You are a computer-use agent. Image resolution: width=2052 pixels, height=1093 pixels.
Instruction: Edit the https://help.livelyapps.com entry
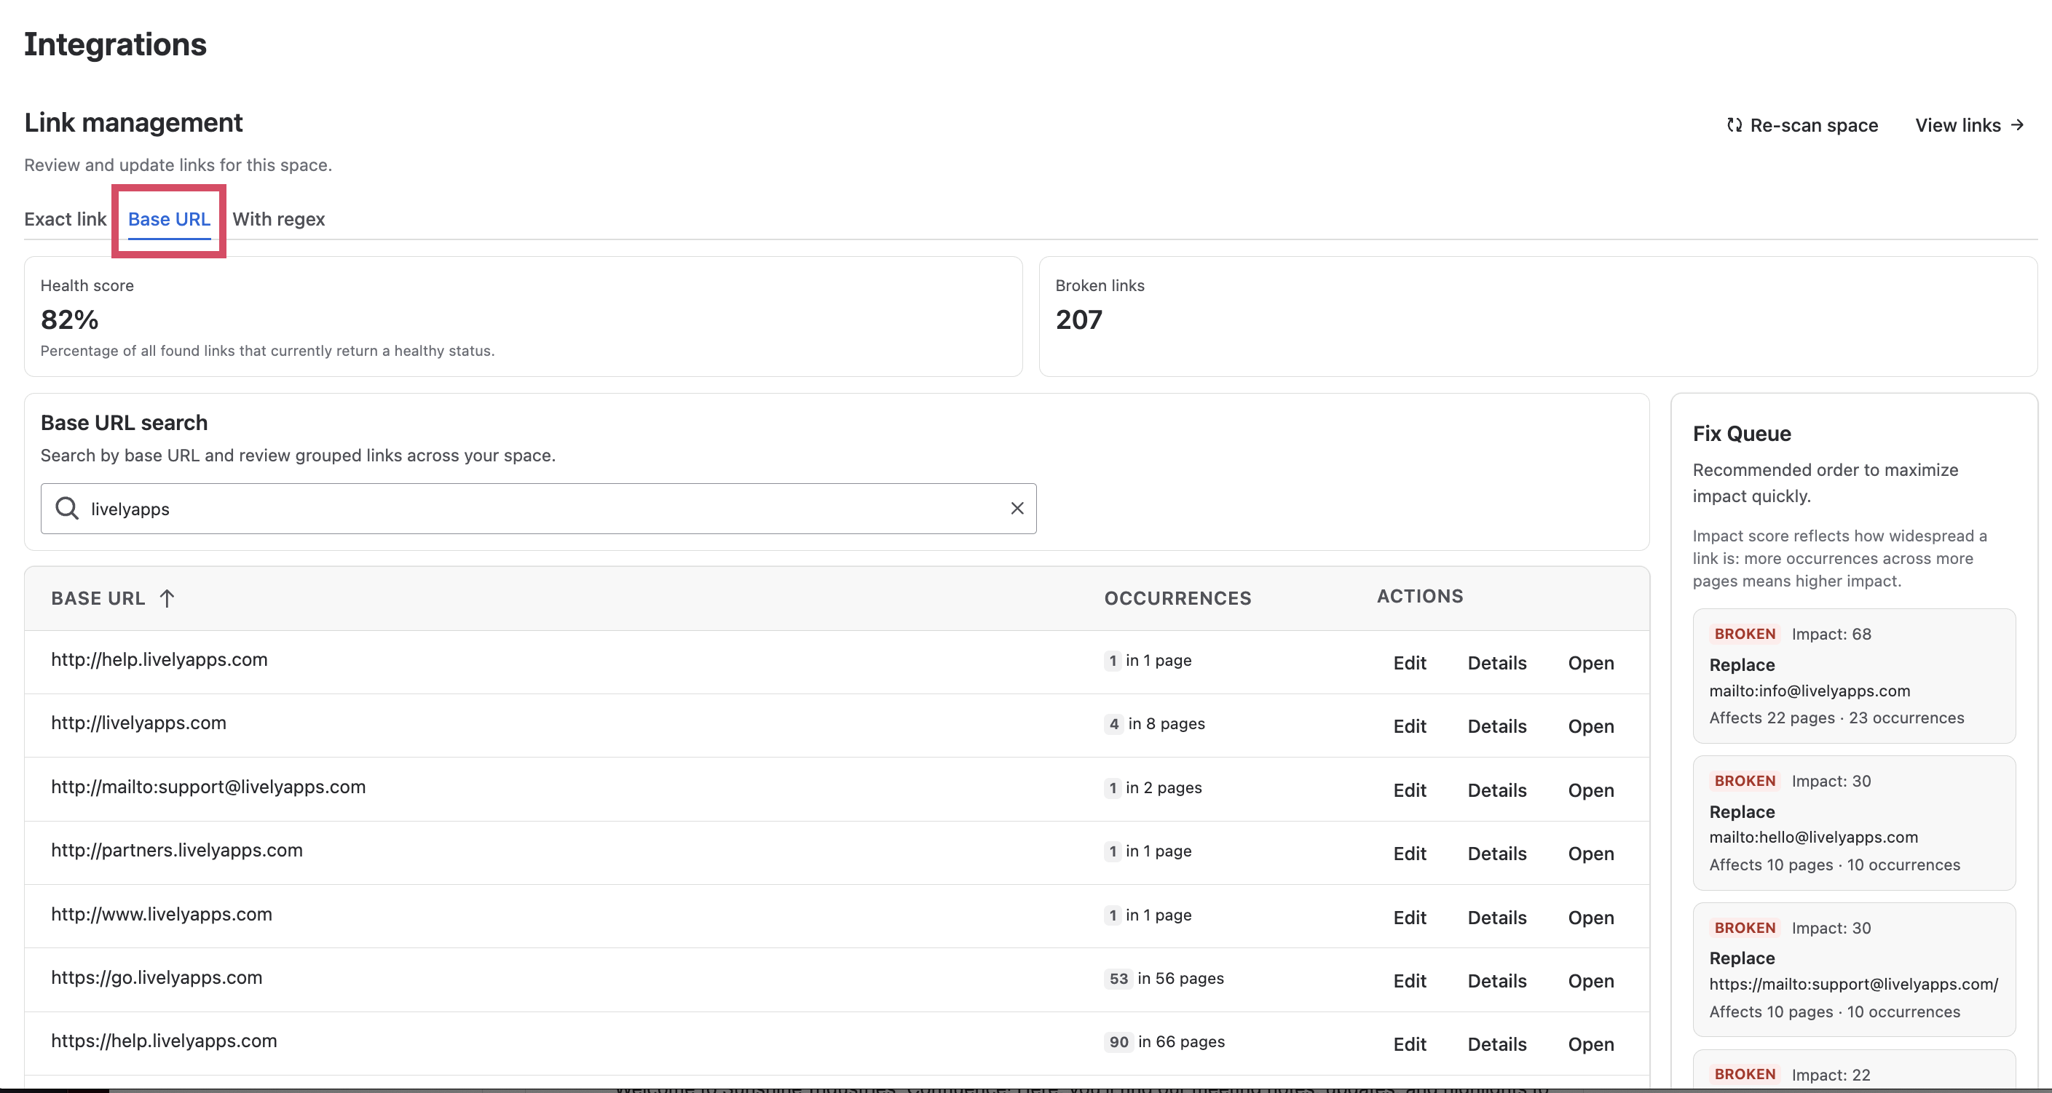click(1409, 1044)
